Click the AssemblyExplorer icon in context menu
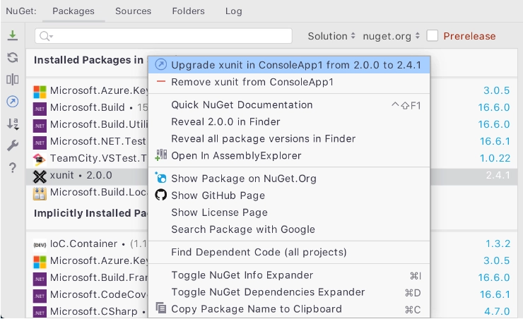 click(x=160, y=155)
